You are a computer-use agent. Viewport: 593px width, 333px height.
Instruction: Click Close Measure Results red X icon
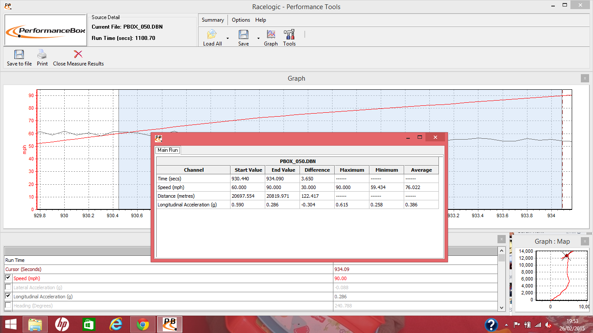[78, 55]
